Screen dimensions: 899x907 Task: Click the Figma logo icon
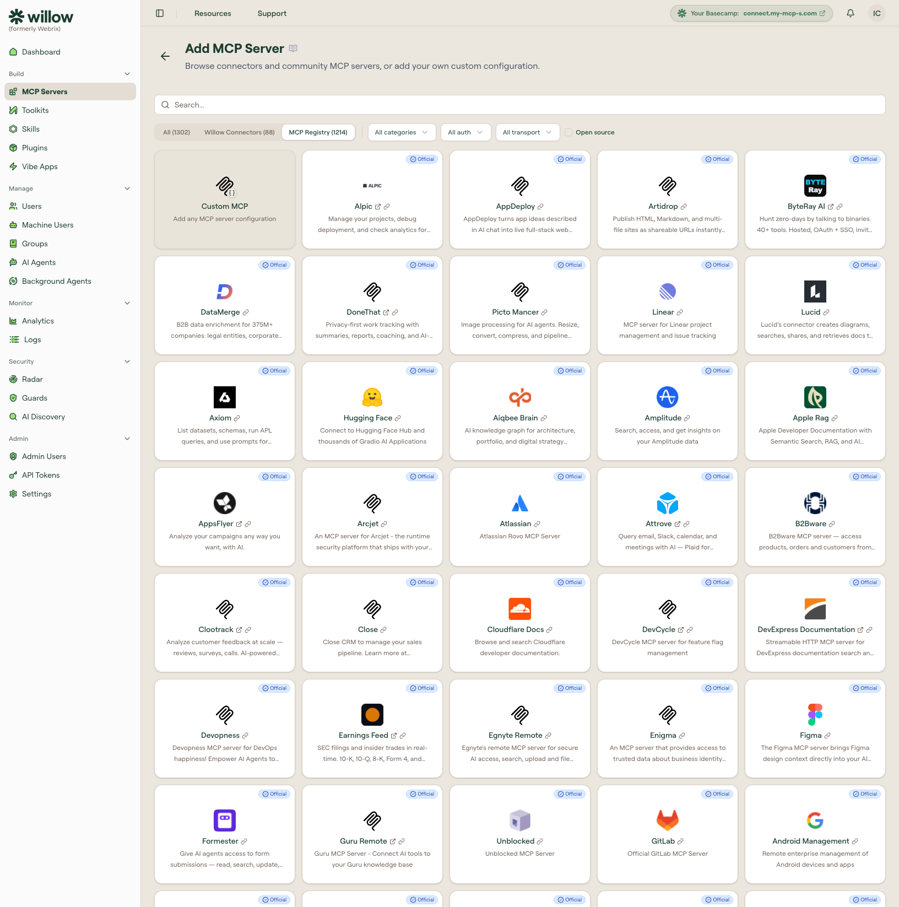click(x=815, y=715)
